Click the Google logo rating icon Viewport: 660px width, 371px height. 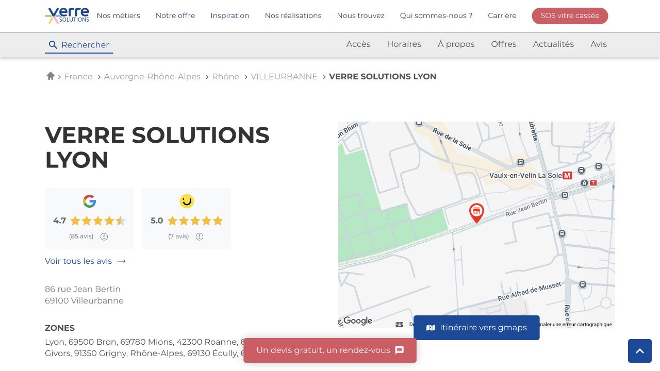pos(89,201)
